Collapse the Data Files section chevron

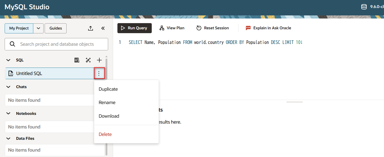pyautogui.click(x=9, y=138)
